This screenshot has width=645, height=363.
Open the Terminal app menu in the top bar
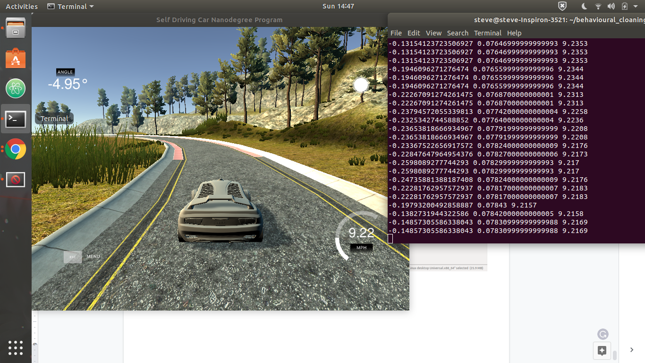coord(71,6)
